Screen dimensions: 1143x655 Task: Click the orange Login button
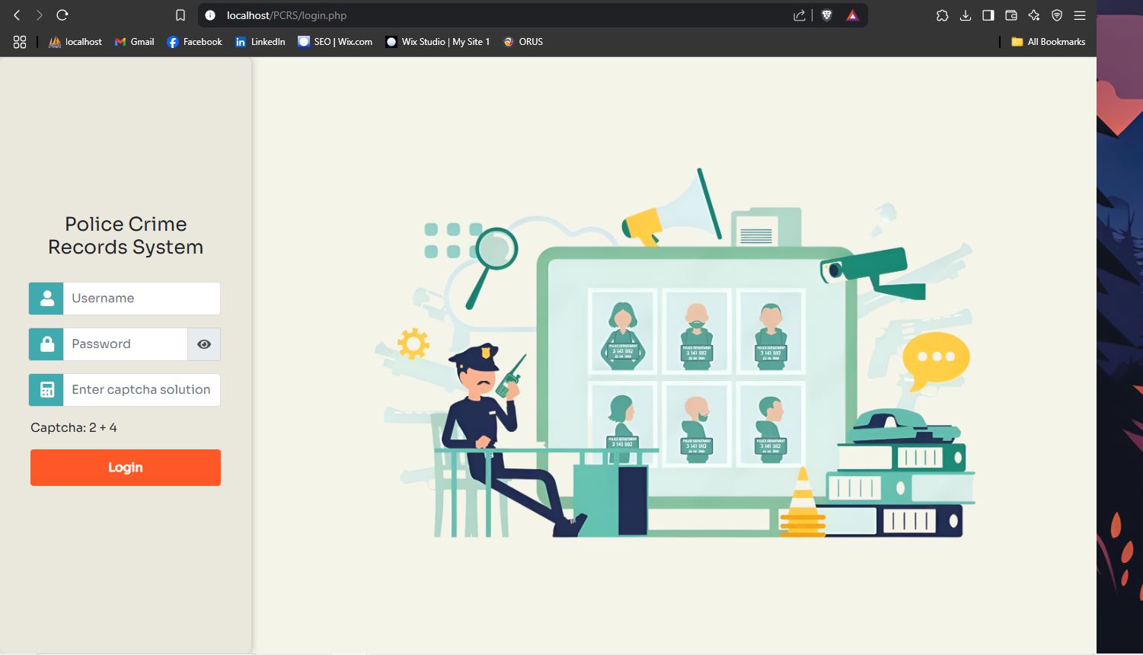click(126, 468)
